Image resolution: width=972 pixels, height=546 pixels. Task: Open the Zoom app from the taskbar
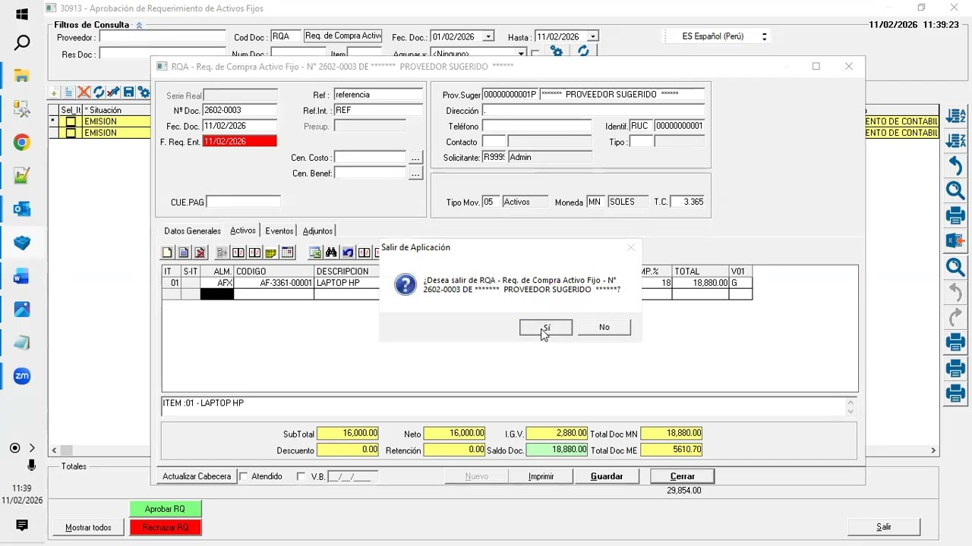point(22,376)
